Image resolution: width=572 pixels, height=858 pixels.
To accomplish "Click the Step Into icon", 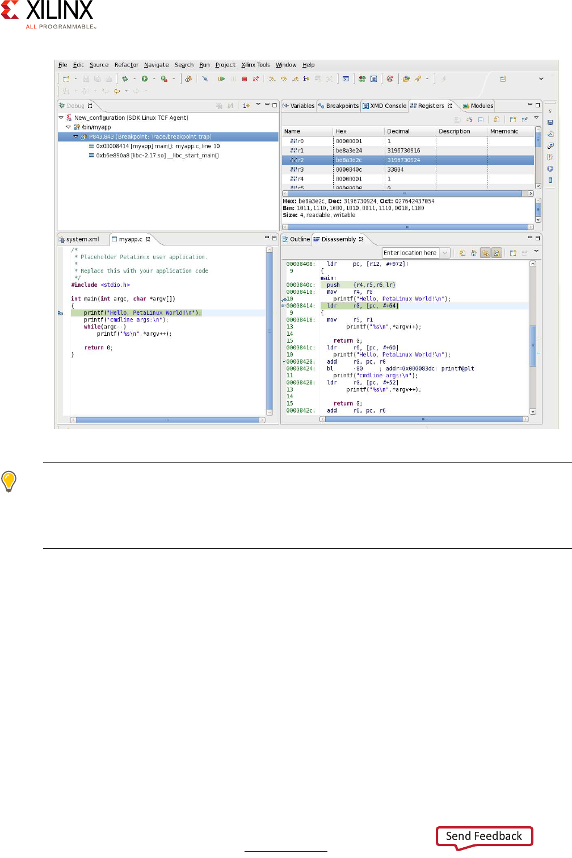I will 272,79.
